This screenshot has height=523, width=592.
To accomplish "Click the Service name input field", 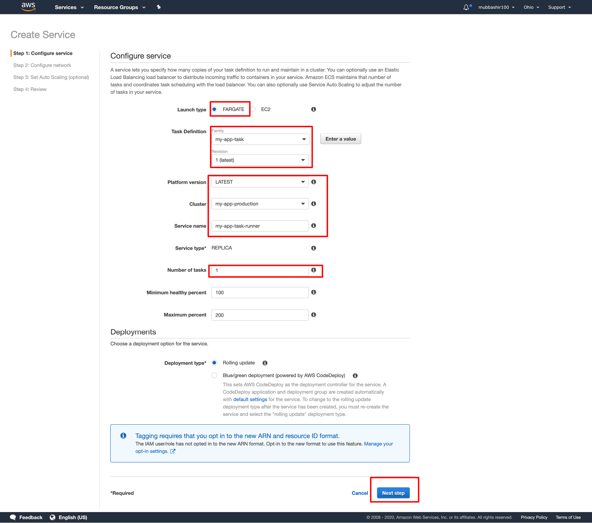I will [x=259, y=226].
